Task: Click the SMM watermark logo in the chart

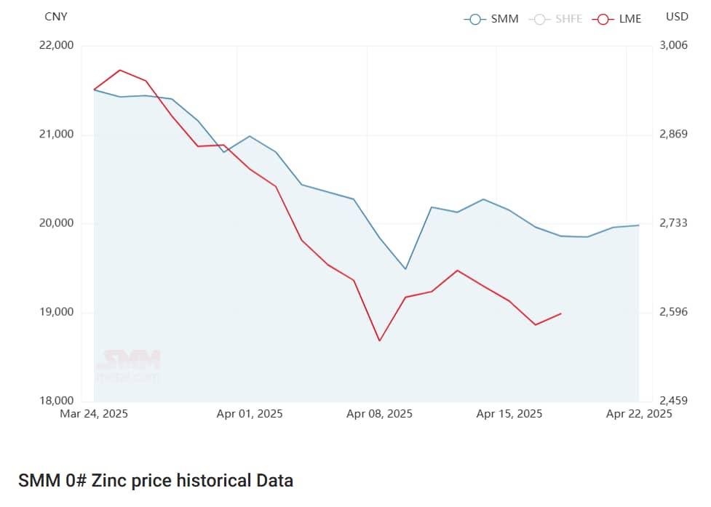Action: pyautogui.click(x=131, y=365)
